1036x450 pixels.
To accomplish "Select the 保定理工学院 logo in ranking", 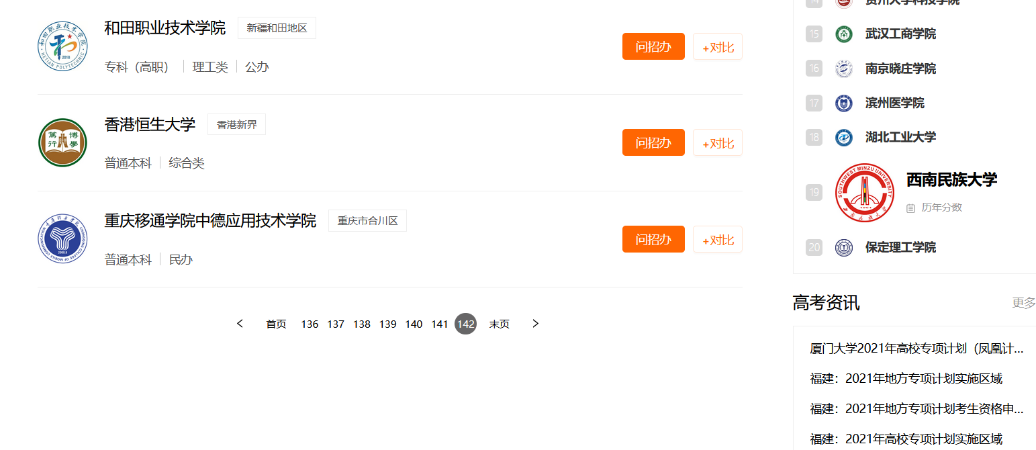I will pyautogui.click(x=843, y=247).
